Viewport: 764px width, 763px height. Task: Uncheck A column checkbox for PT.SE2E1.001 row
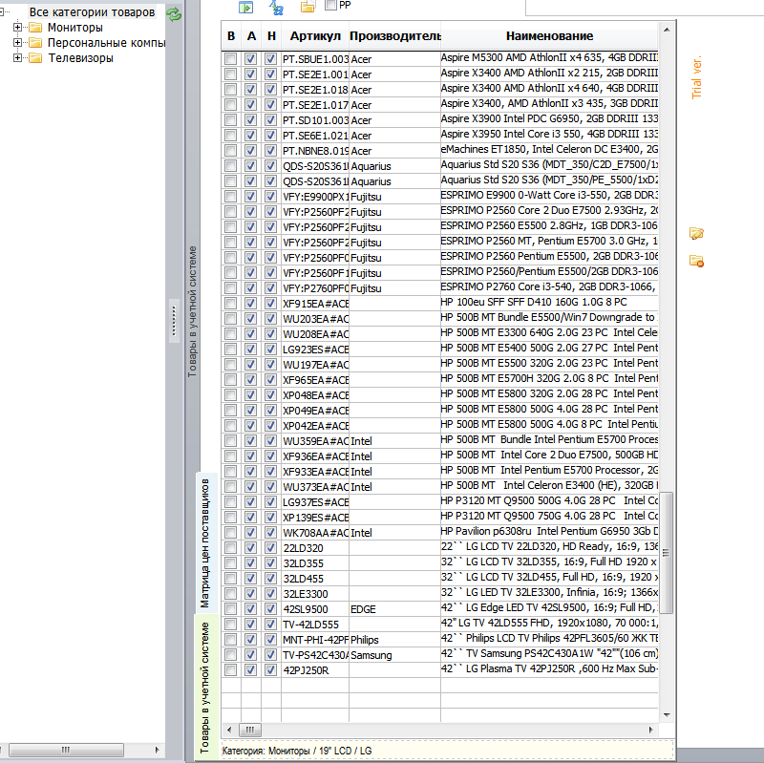tap(250, 74)
